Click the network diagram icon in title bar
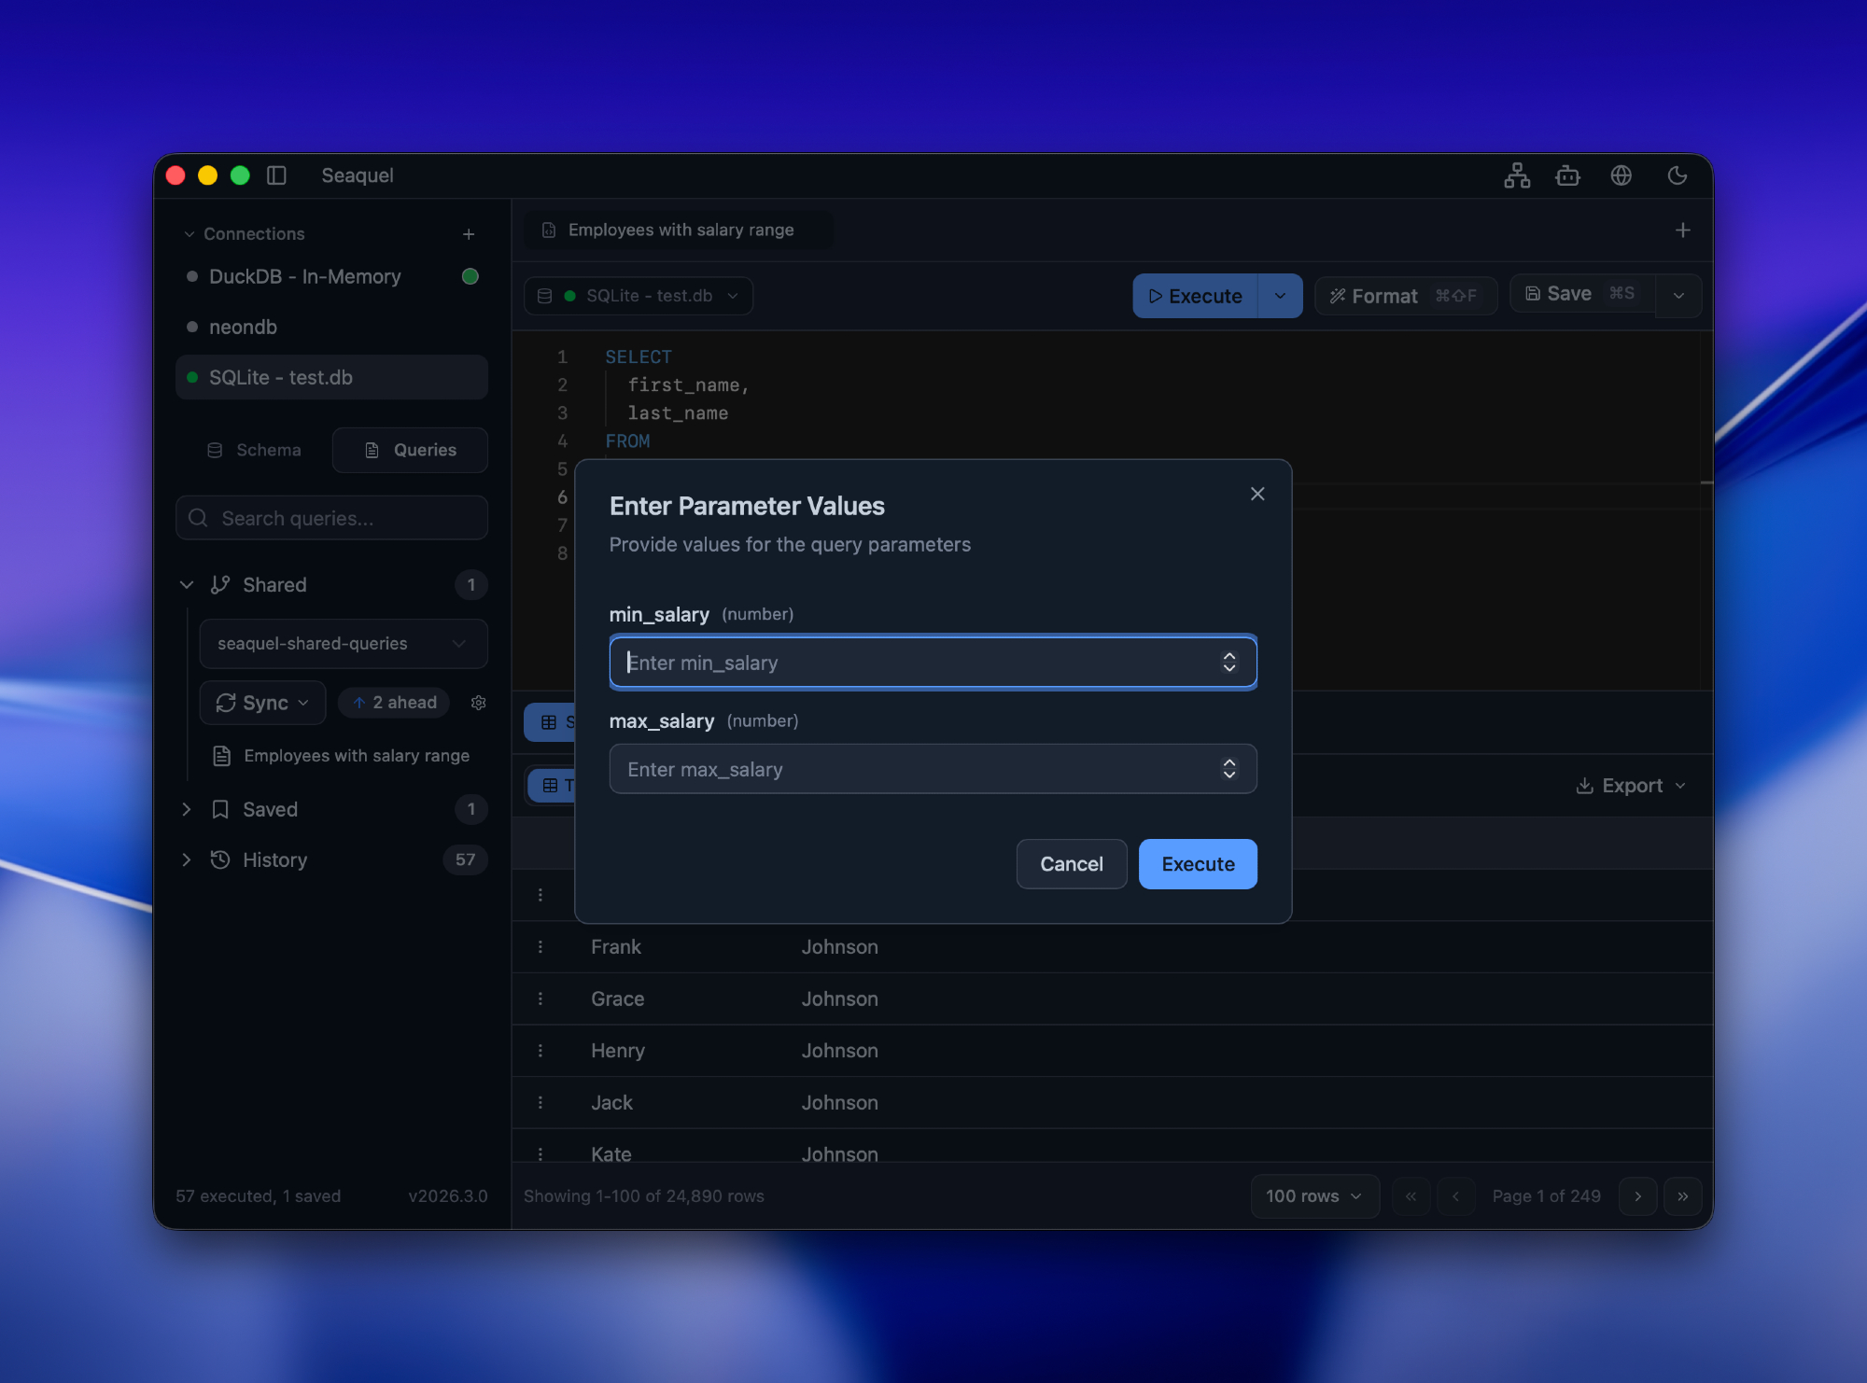Viewport: 1867px width, 1383px height. [x=1517, y=175]
